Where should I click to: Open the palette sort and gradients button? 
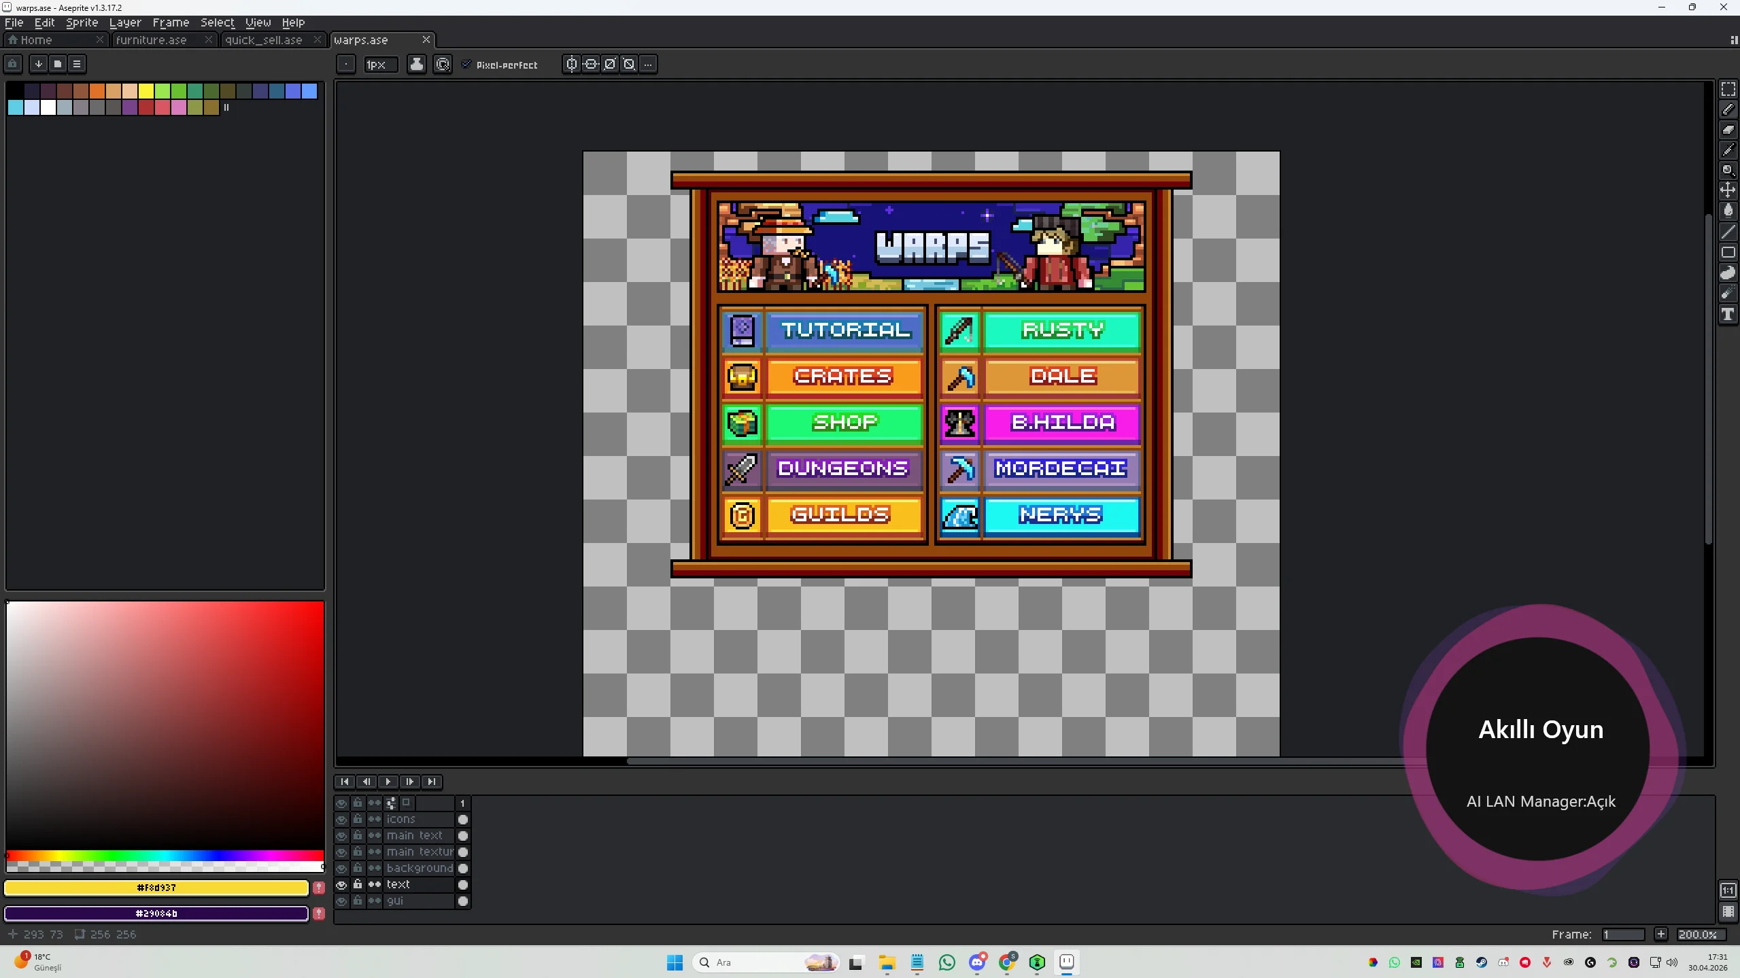coord(39,64)
